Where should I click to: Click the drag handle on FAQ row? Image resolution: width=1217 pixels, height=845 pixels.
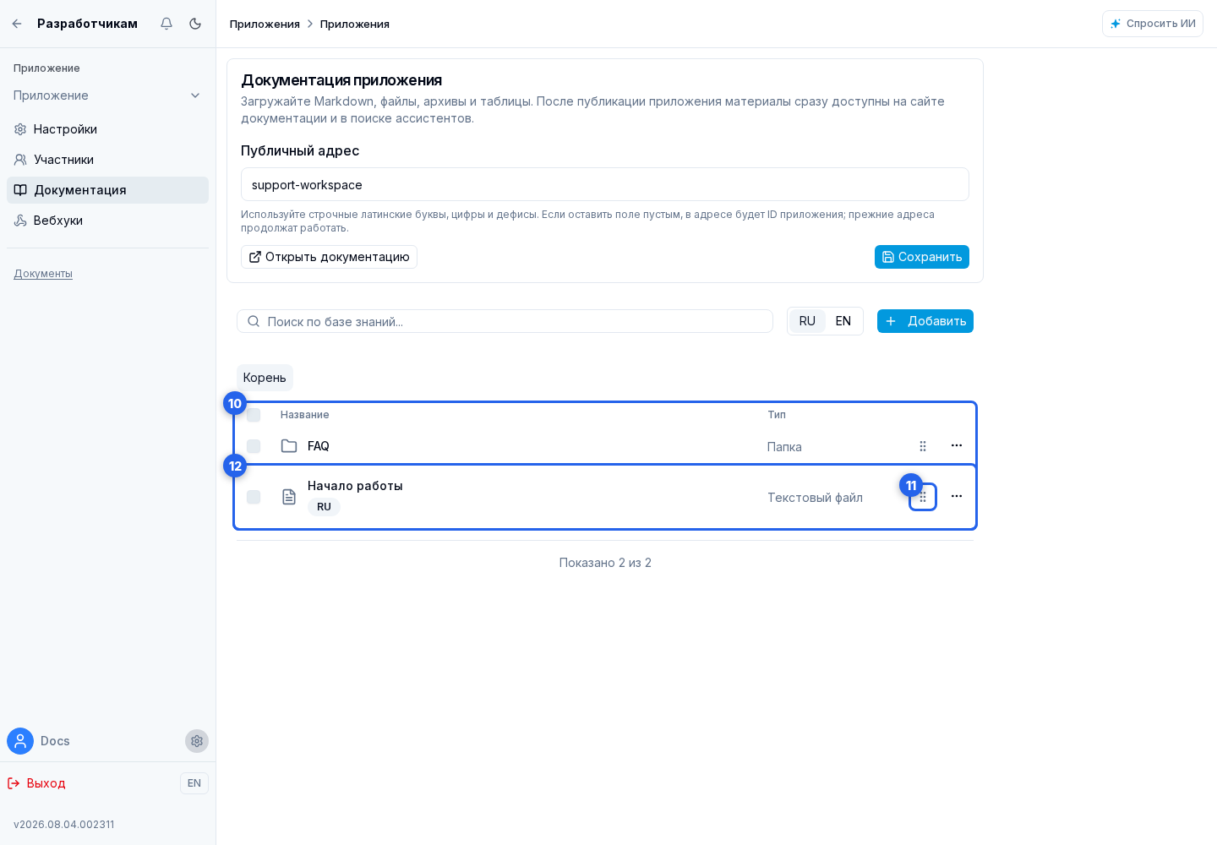[923, 446]
